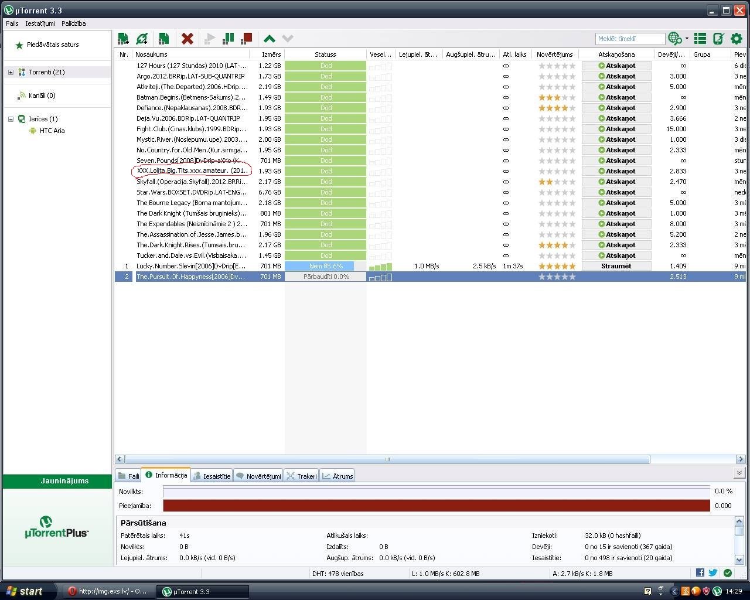Image resolution: width=750 pixels, height=600 pixels.
Task: Click into the 'Meklēt tīmeklī' search field
Action: point(630,39)
